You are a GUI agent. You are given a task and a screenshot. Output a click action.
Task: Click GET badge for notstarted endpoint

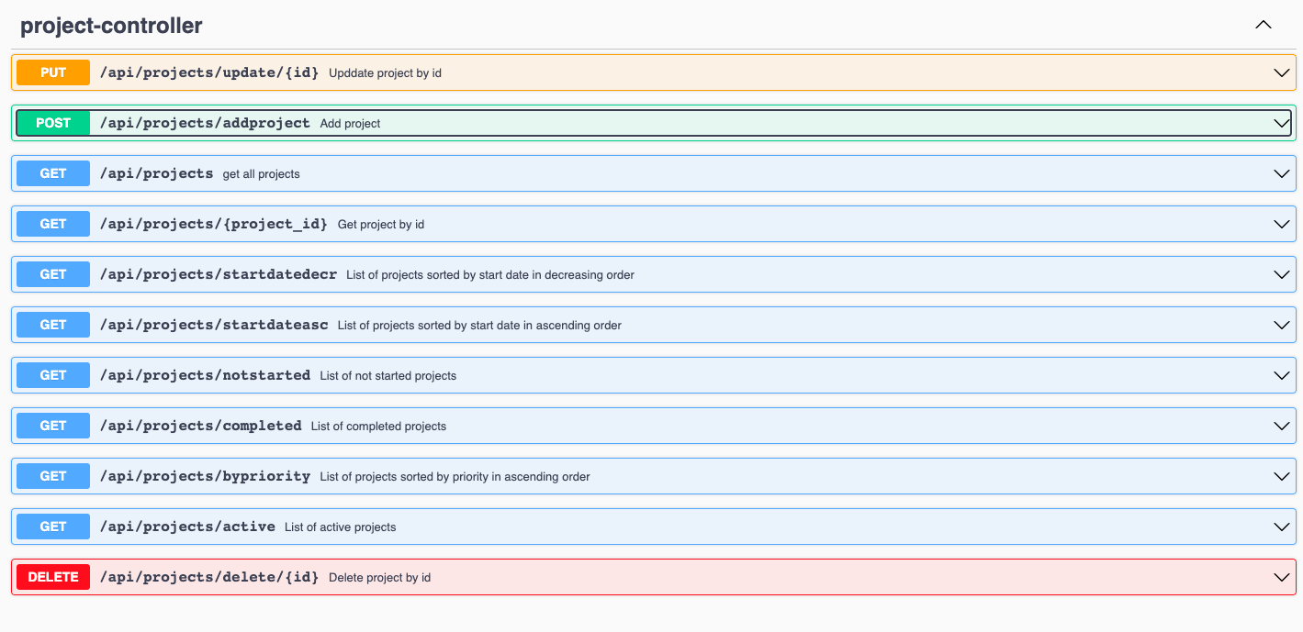53,375
